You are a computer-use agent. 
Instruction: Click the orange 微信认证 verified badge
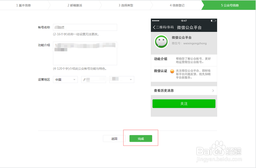pyautogui.click(x=172, y=71)
